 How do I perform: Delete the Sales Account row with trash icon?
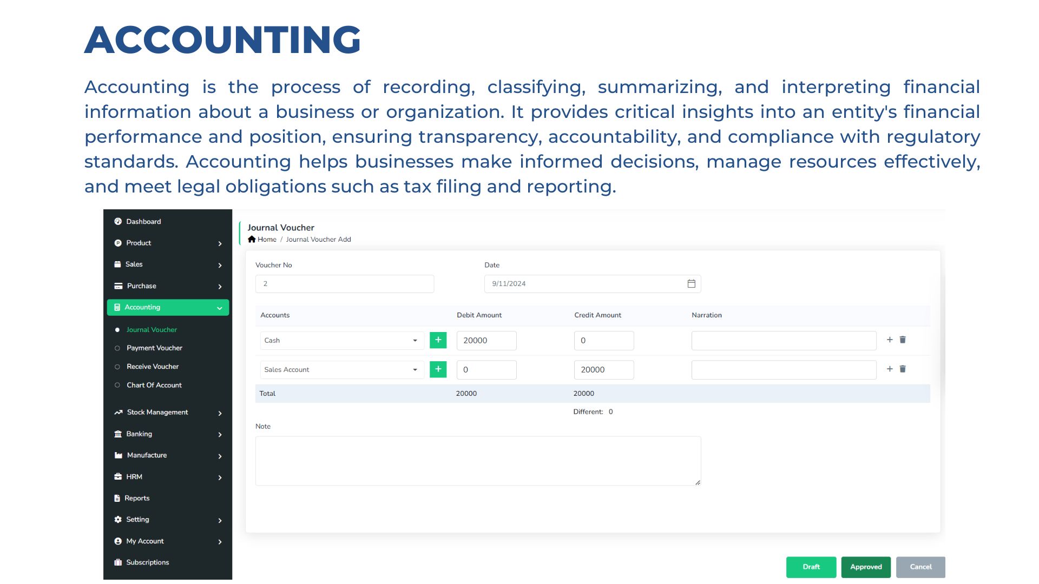tap(903, 369)
